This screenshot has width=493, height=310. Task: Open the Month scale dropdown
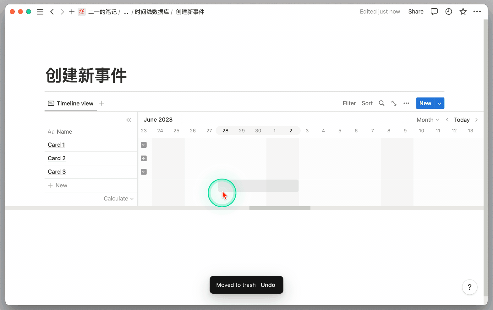click(x=428, y=120)
